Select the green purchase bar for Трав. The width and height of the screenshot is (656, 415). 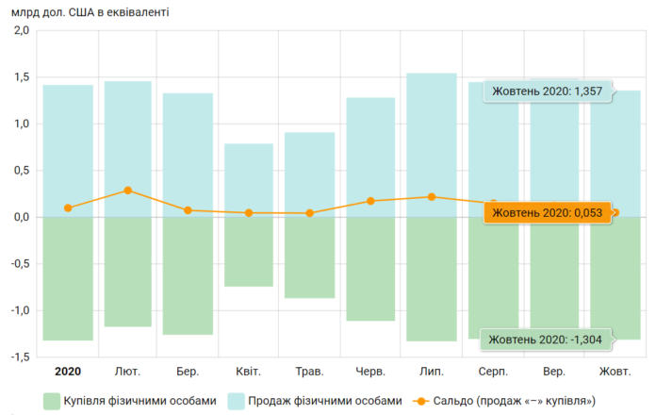pos(310,257)
